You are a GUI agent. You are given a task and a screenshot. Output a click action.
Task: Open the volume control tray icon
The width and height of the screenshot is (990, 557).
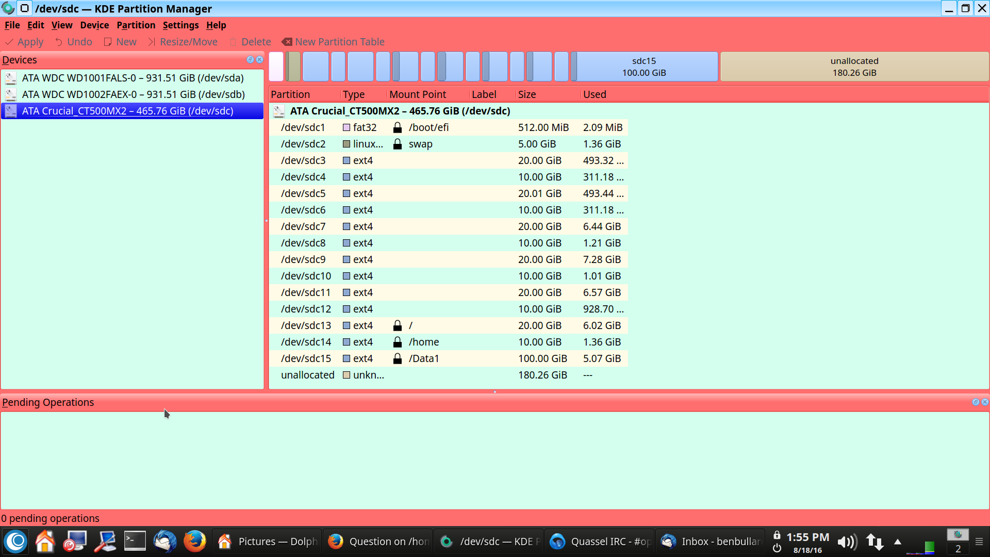847,542
